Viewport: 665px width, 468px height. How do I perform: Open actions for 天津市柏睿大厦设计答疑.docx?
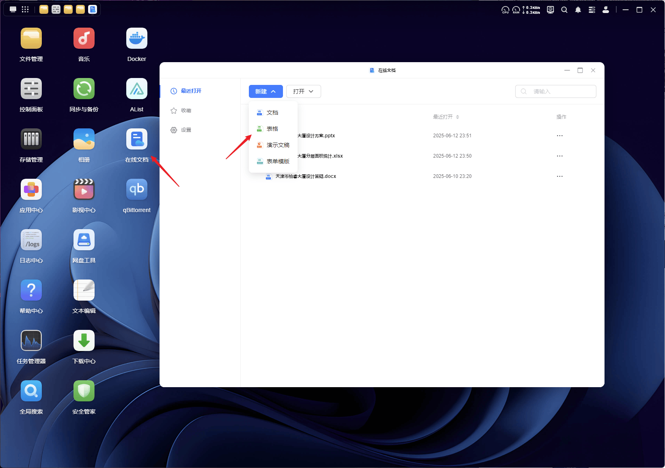tap(560, 176)
